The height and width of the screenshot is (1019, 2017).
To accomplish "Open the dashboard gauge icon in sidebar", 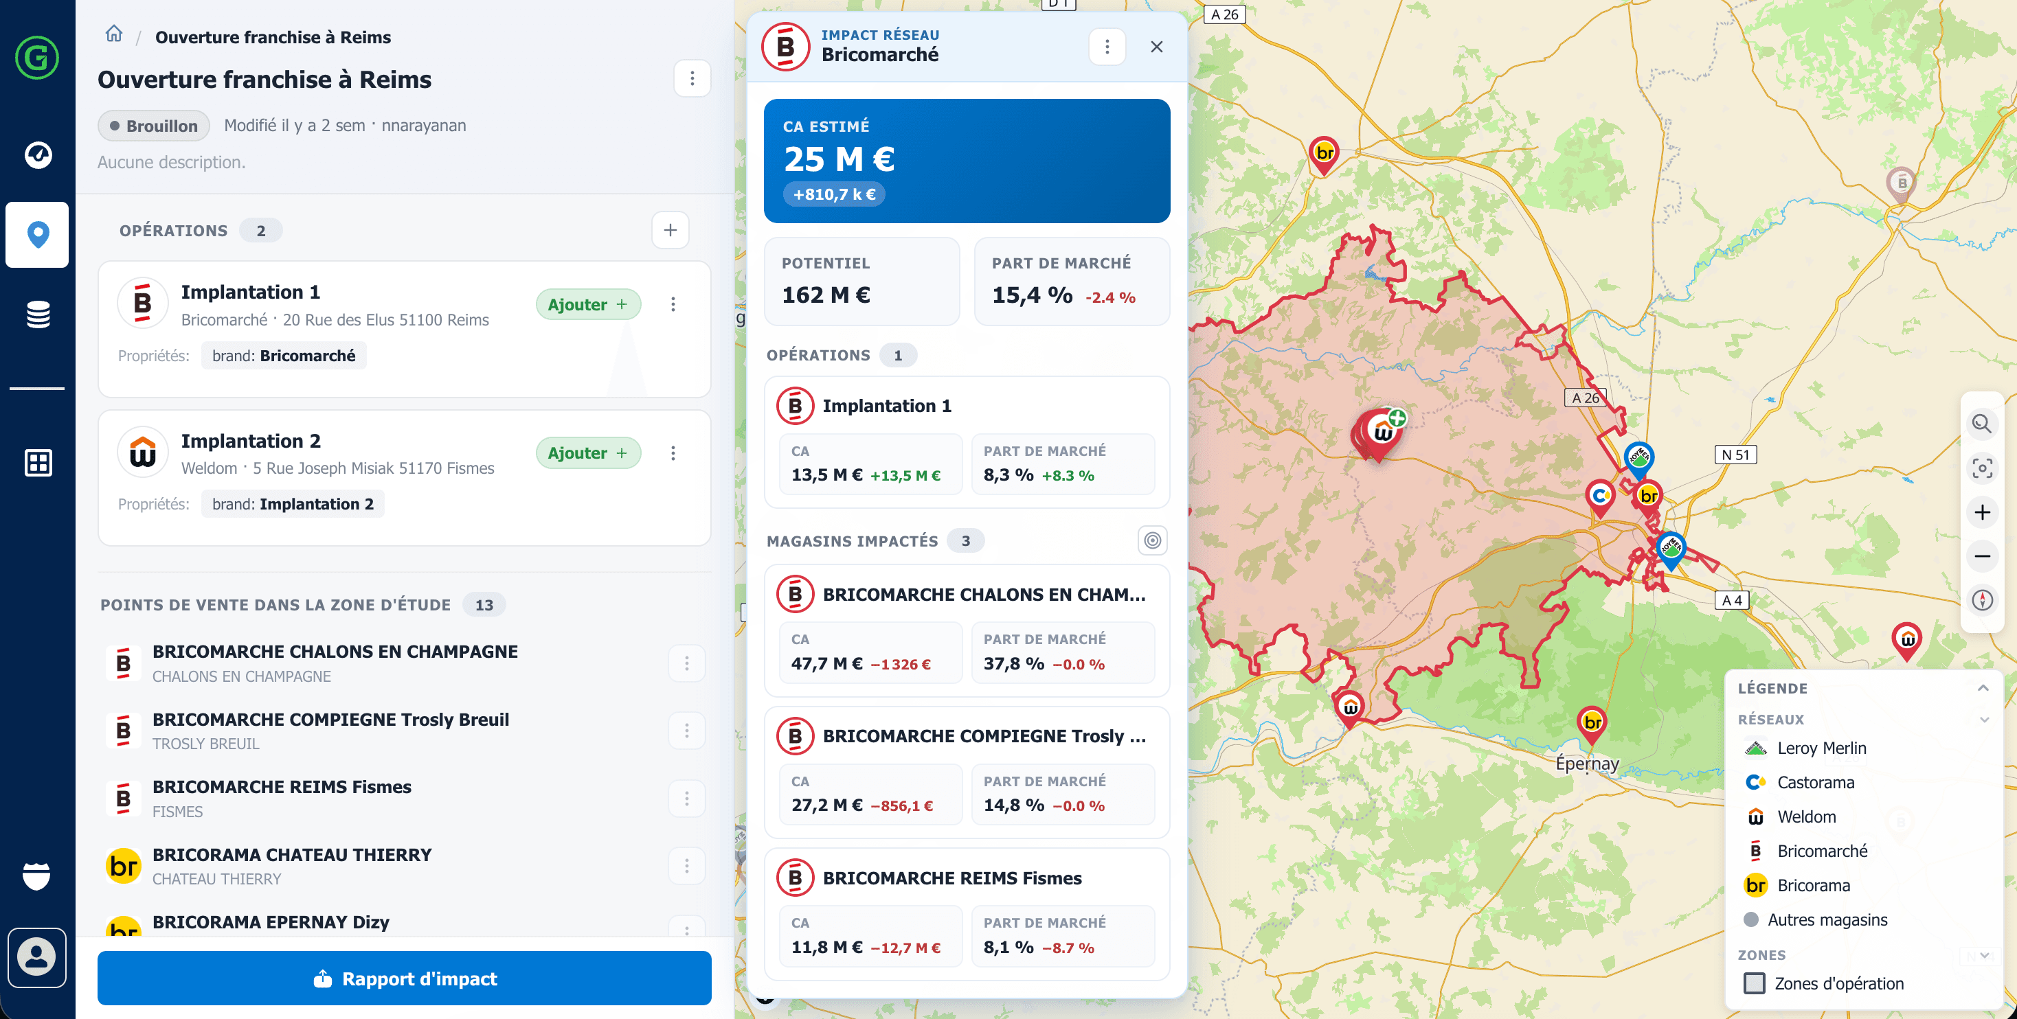I will pos(38,155).
